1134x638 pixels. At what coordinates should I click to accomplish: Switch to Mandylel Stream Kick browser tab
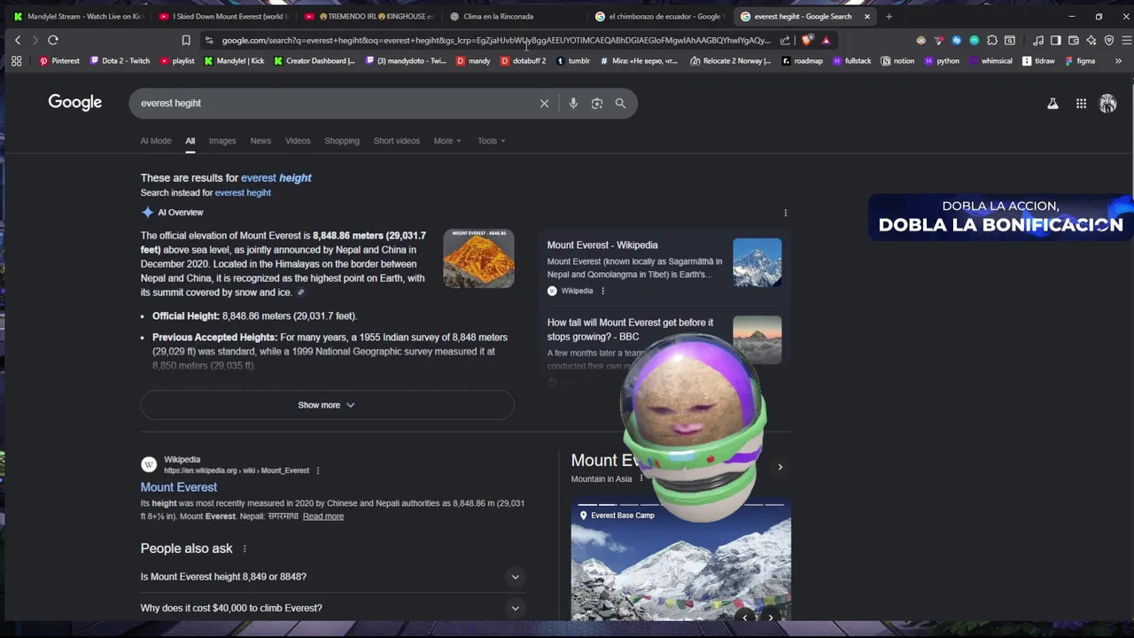(x=78, y=16)
